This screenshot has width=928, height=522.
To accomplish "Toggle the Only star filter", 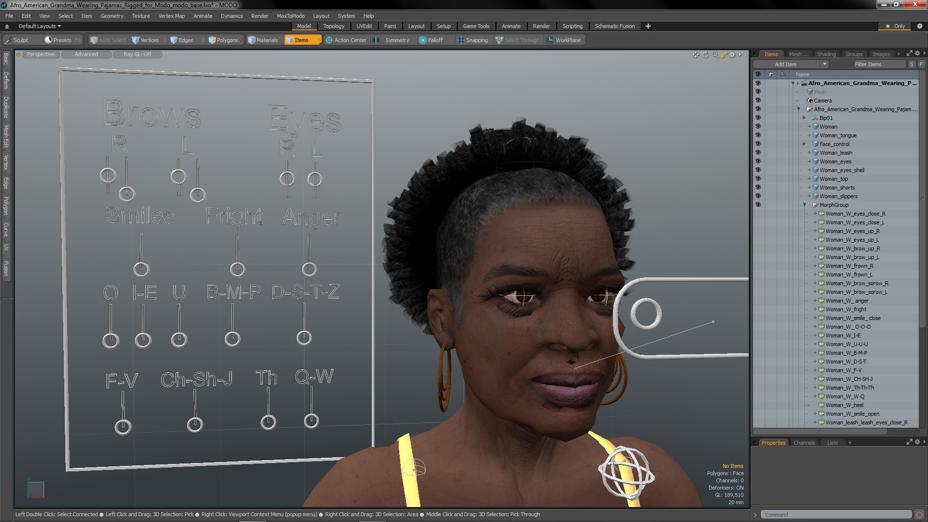I will pos(895,26).
